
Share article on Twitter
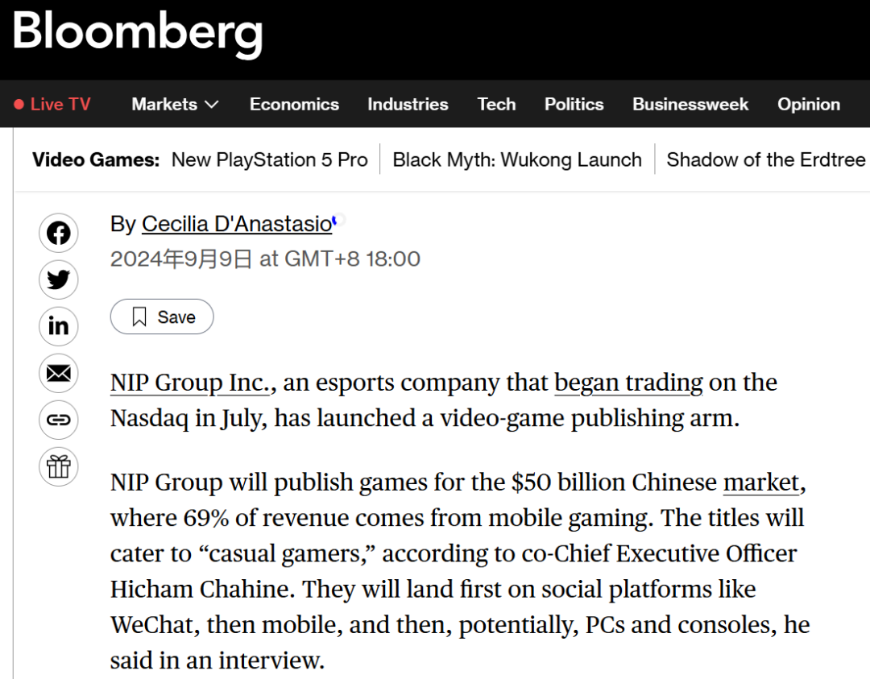58,280
